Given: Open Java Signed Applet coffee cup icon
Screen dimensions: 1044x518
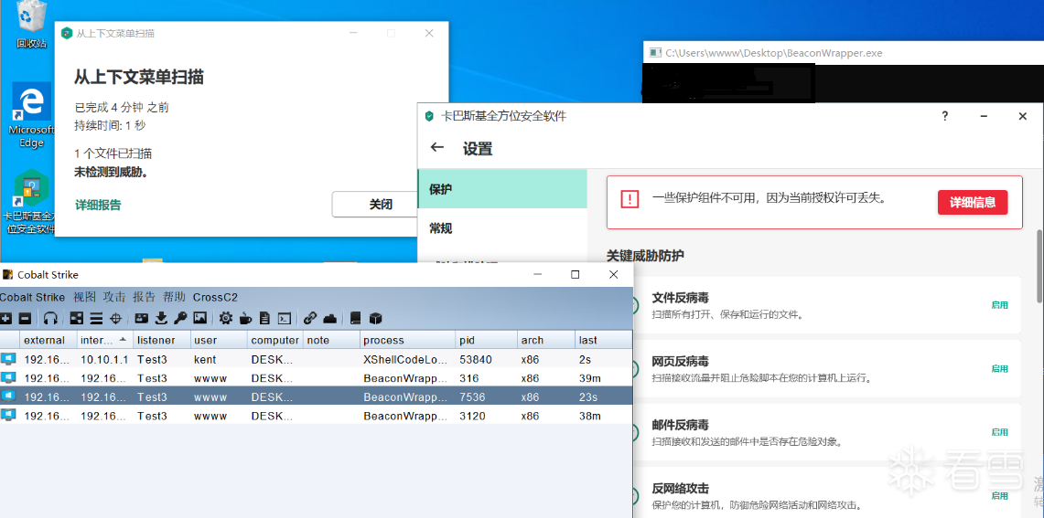Looking at the screenshot, I should click(245, 318).
